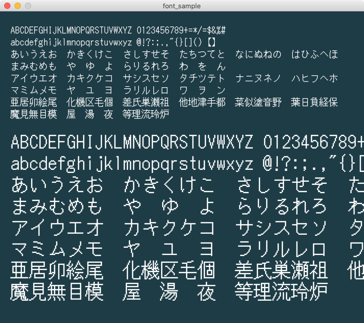Close the font_sample window

coord(7,6)
